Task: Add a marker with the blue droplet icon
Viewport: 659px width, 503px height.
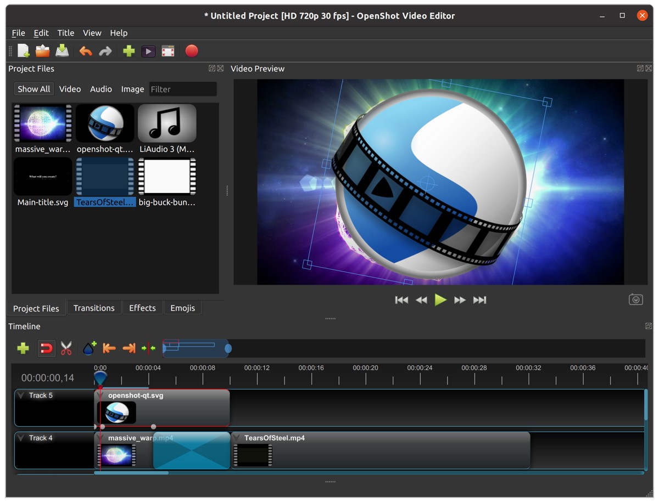Action: pyautogui.click(x=88, y=348)
